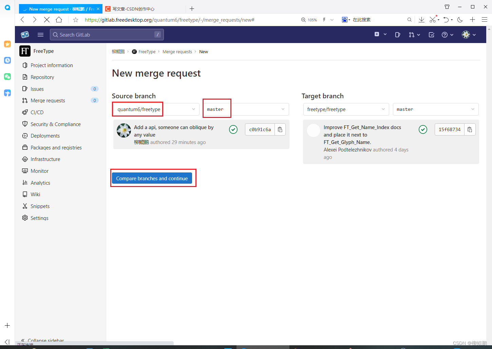Click the Search GitLab field

click(x=107, y=35)
